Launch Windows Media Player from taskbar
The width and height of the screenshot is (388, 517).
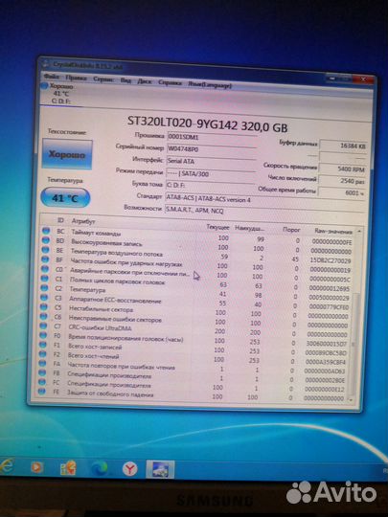point(36,467)
